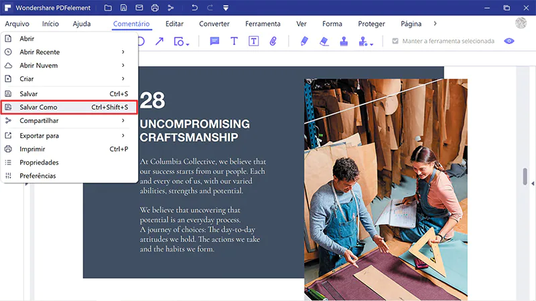
Task: Expand the Compartilhar submenu
Action: (x=69, y=120)
